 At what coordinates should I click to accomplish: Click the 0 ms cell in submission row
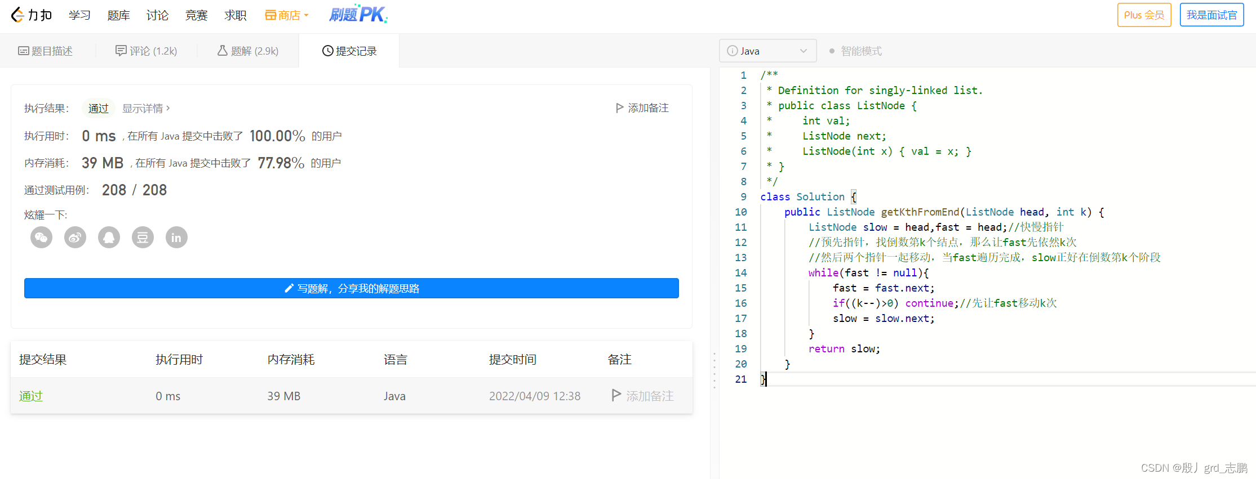coord(168,396)
